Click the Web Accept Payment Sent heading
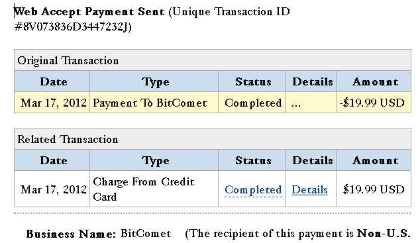The image size is (420, 243). (x=89, y=11)
